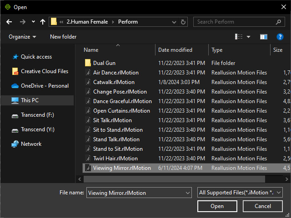
Task: Click the Open button
Action: [217, 206]
